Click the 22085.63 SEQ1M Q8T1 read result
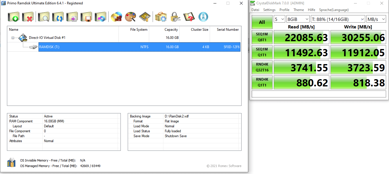Image resolution: width=389 pixels, height=174 pixels. click(302, 37)
